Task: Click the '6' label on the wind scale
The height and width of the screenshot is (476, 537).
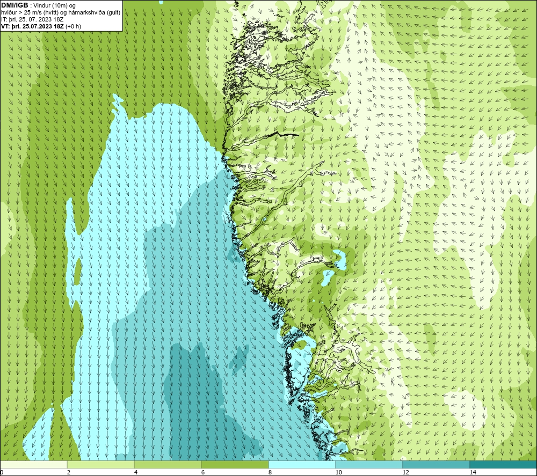Action: pos(203,473)
